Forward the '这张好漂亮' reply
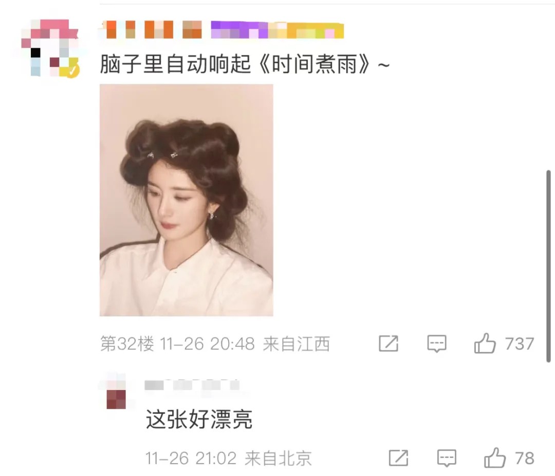Screen dimensions: 555x476 coord(399,457)
